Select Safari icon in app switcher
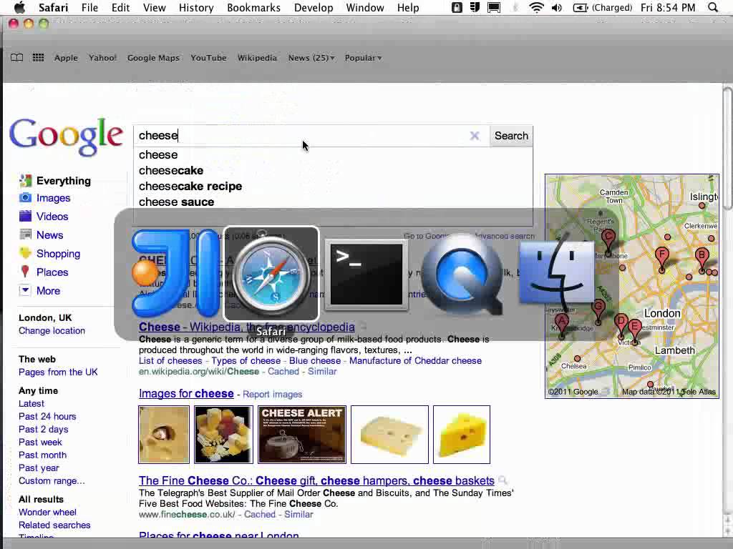The height and width of the screenshot is (549, 733). 271,274
